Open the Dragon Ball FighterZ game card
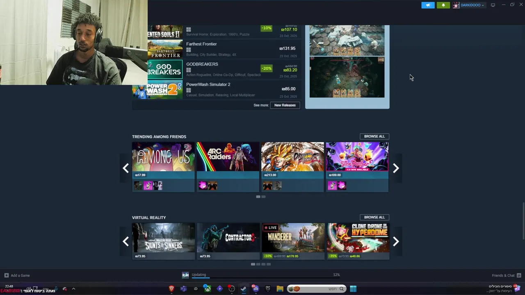525x295 pixels. point(292,167)
